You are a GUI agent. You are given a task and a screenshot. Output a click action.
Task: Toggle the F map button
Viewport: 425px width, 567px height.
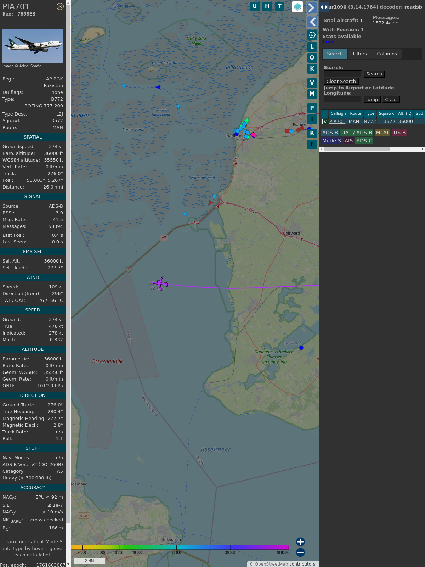(x=312, y=144)
